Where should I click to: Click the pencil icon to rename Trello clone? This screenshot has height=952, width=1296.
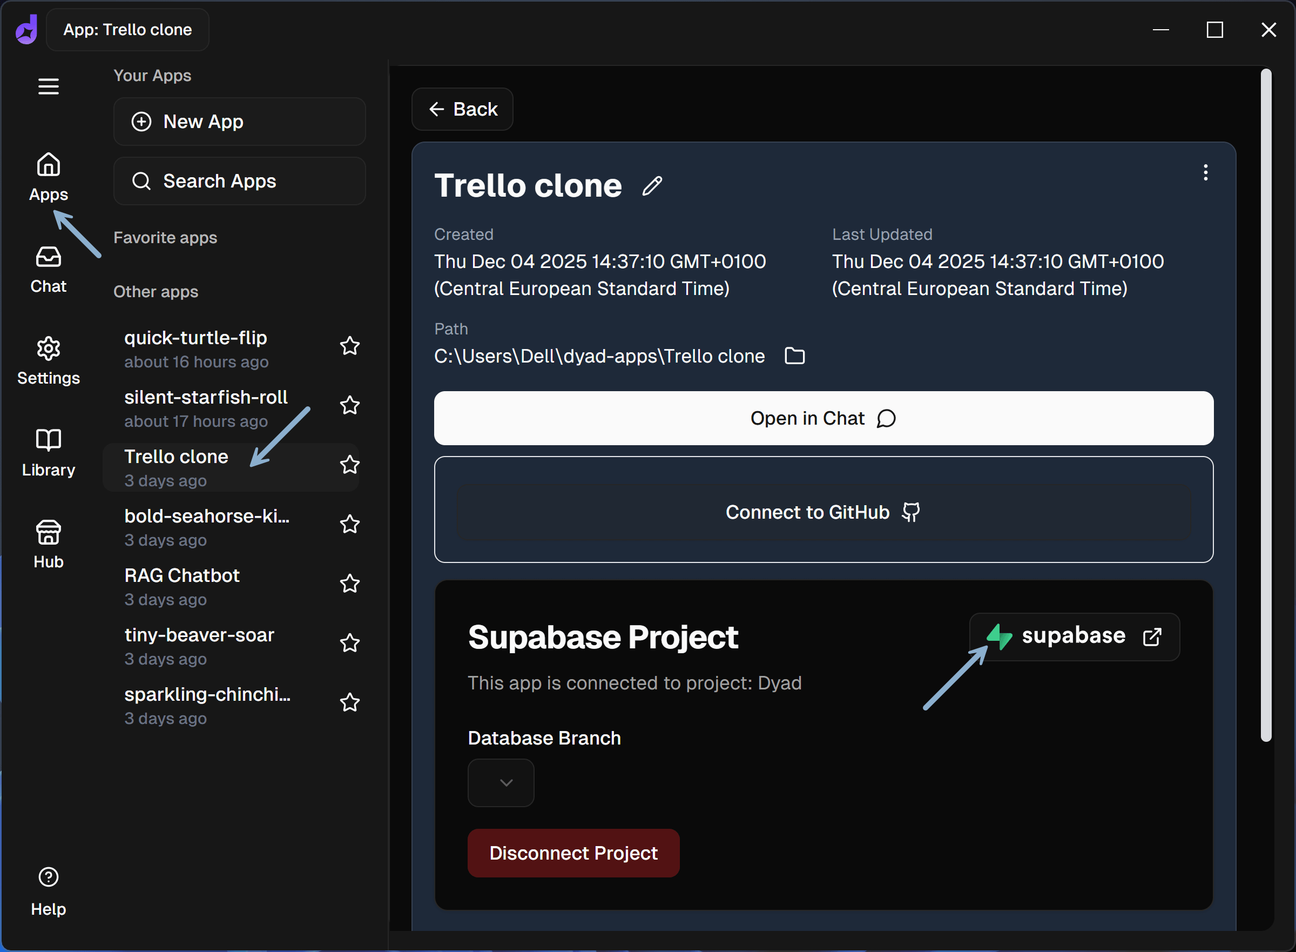652,186
